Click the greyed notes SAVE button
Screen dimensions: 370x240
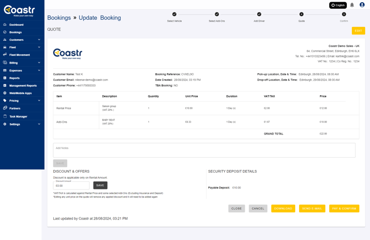(60, 163)
